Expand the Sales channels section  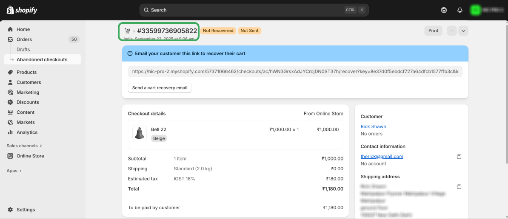[x=24, y=146]
